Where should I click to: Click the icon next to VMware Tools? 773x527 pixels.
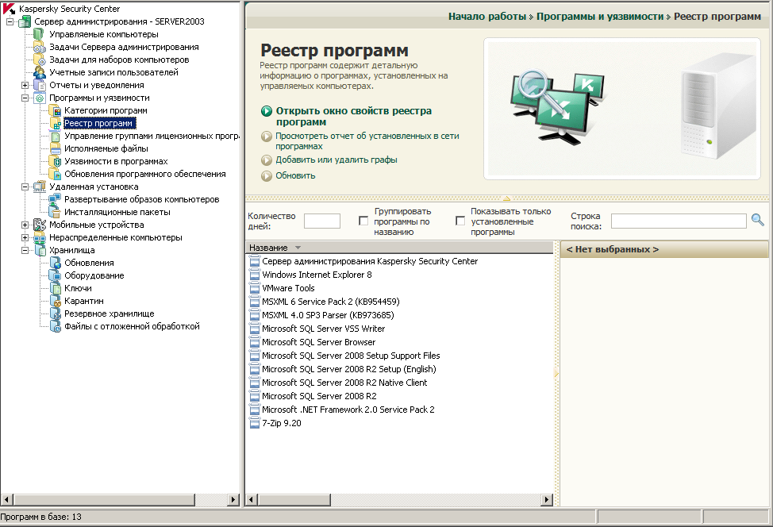point(255,288)
